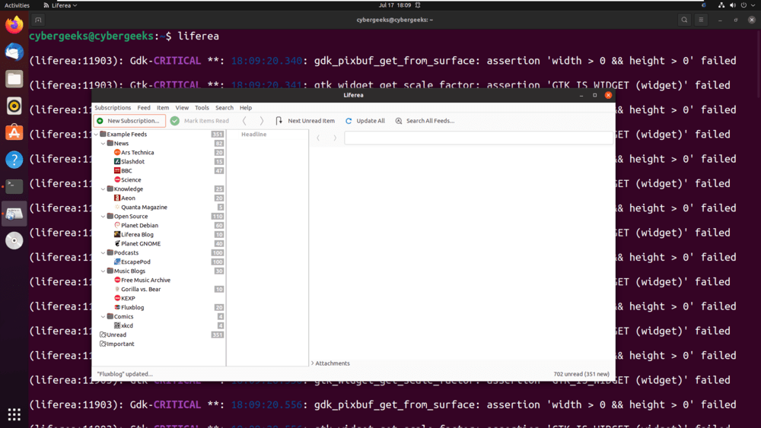
Task: Select the Gorilla vs. Bear feed icon
Action: tap(117, 290)
